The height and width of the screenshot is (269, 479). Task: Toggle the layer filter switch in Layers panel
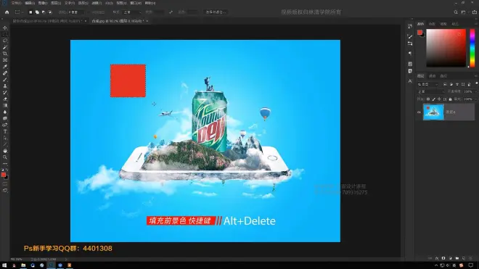[476, 83]
